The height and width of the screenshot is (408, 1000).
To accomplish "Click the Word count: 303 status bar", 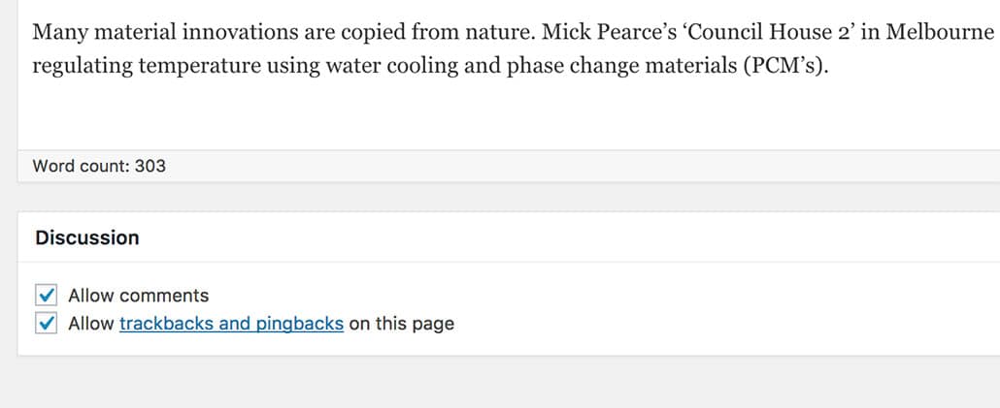I will coord(99,166).
